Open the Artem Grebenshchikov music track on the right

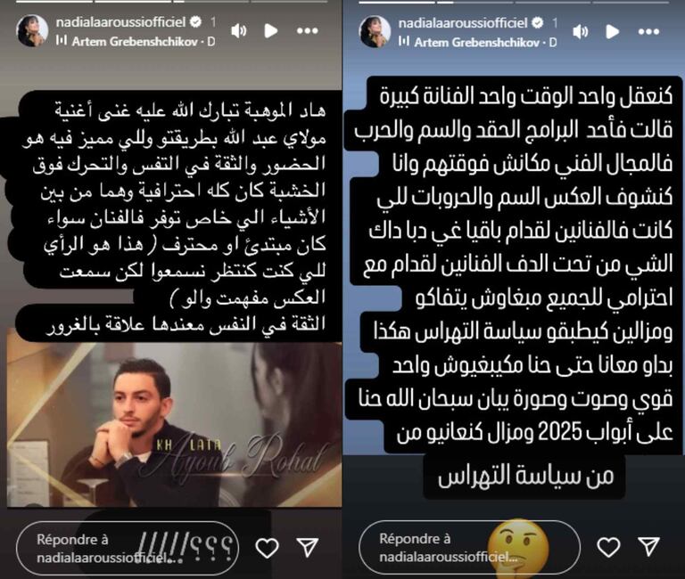tap(477, 43)
